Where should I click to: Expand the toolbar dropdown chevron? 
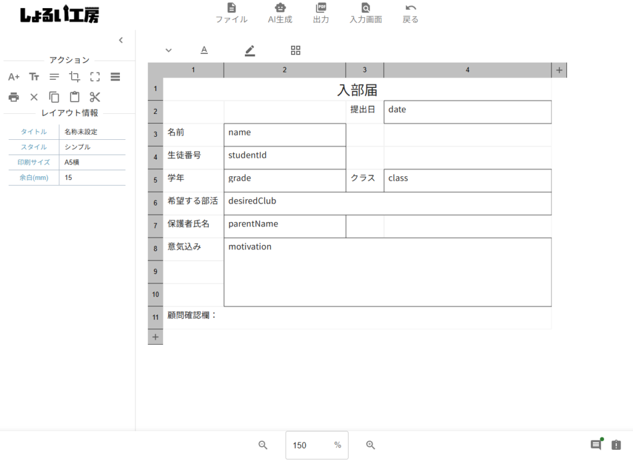pyautogui.click(x=169, y=51)
